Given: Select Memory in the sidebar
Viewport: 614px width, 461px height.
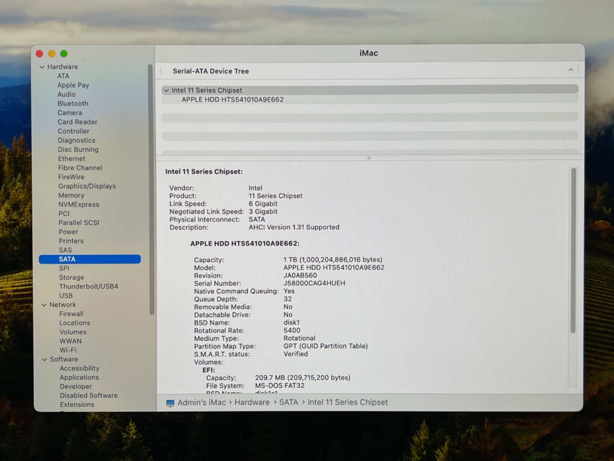Looking at the screenshot, I should [71, 195].
